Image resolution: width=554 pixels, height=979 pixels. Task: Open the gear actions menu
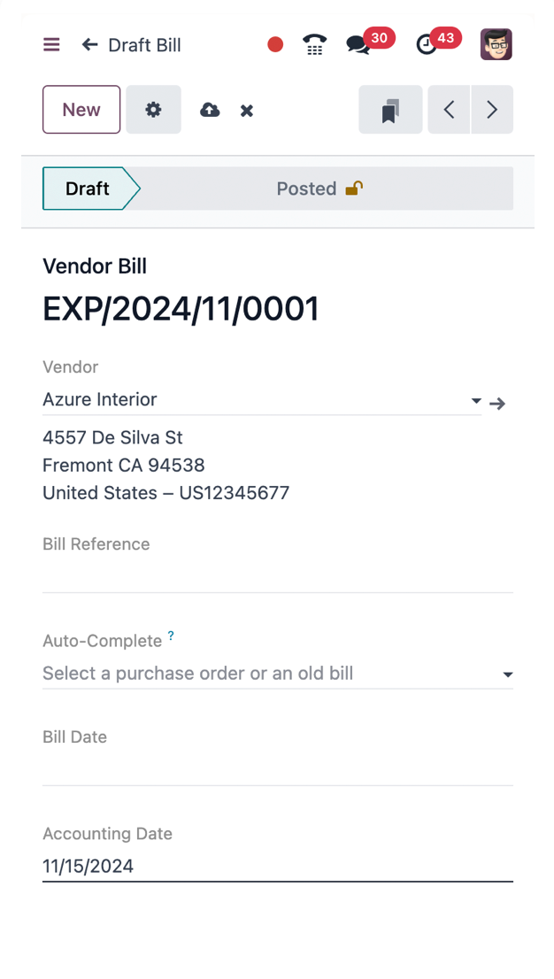pyautogui.click(x=153, y=110)
